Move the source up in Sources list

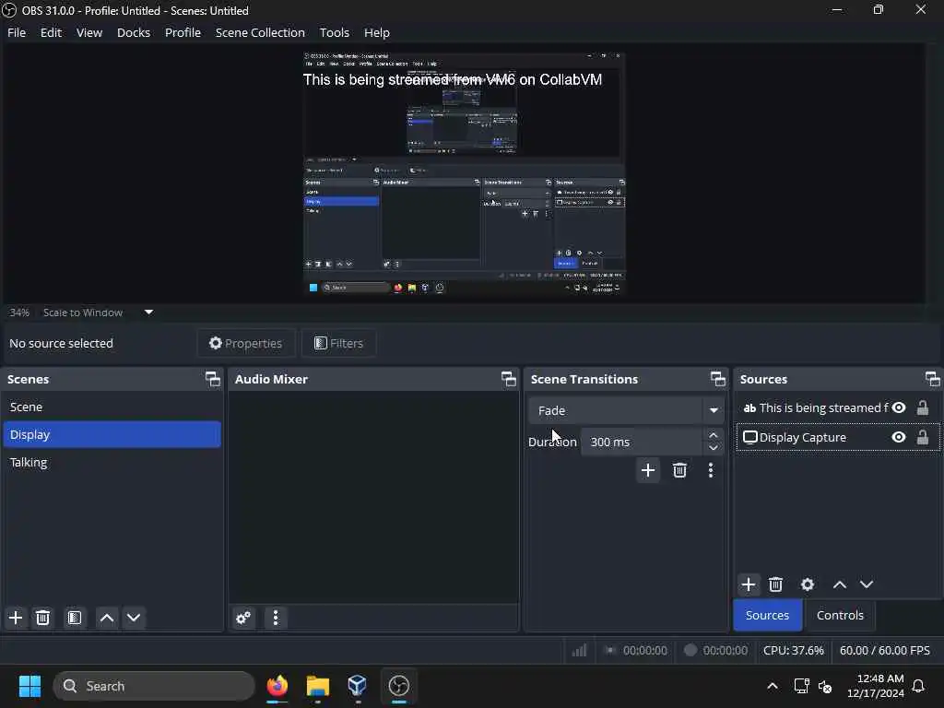(x=840, y=584)
